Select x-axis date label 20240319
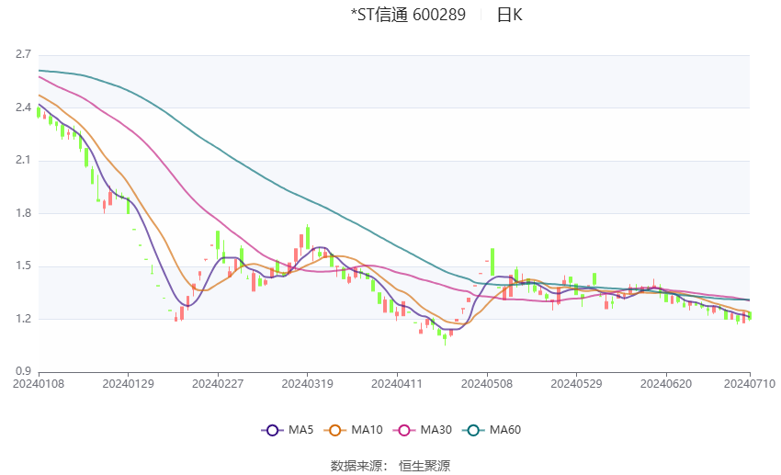This screenshot has height=475, width=781. (307, 384)
